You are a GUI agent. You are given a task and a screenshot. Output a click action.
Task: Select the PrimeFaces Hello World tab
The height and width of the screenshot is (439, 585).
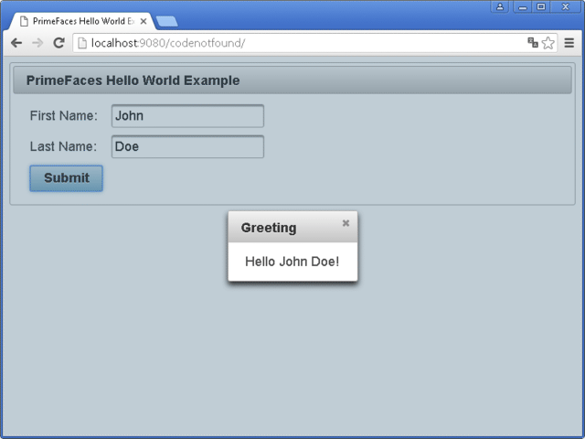point(82,20)
